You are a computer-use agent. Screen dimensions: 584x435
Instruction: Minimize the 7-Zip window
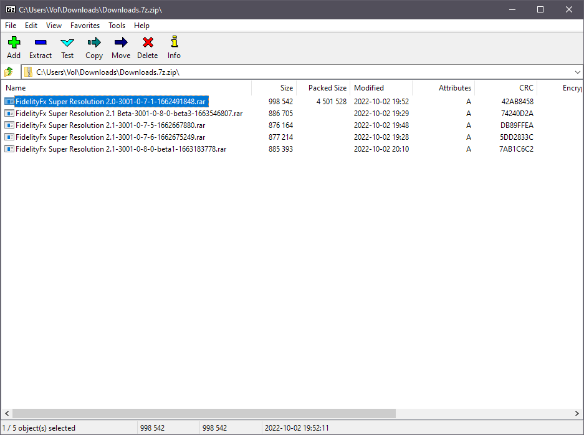(512, 10)
